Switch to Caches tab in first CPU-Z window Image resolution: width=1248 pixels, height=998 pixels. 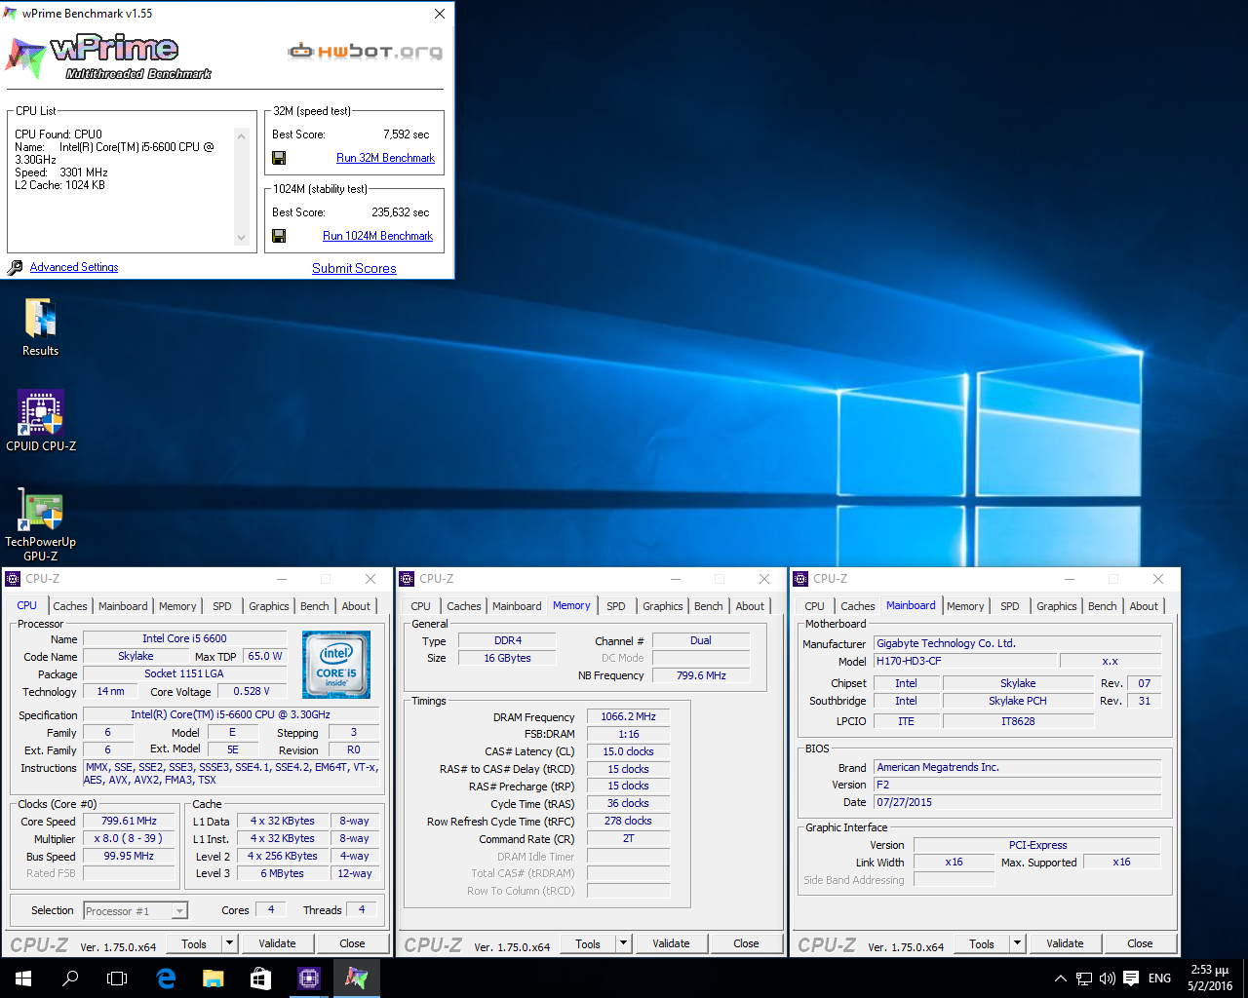[x=70, y=606]
